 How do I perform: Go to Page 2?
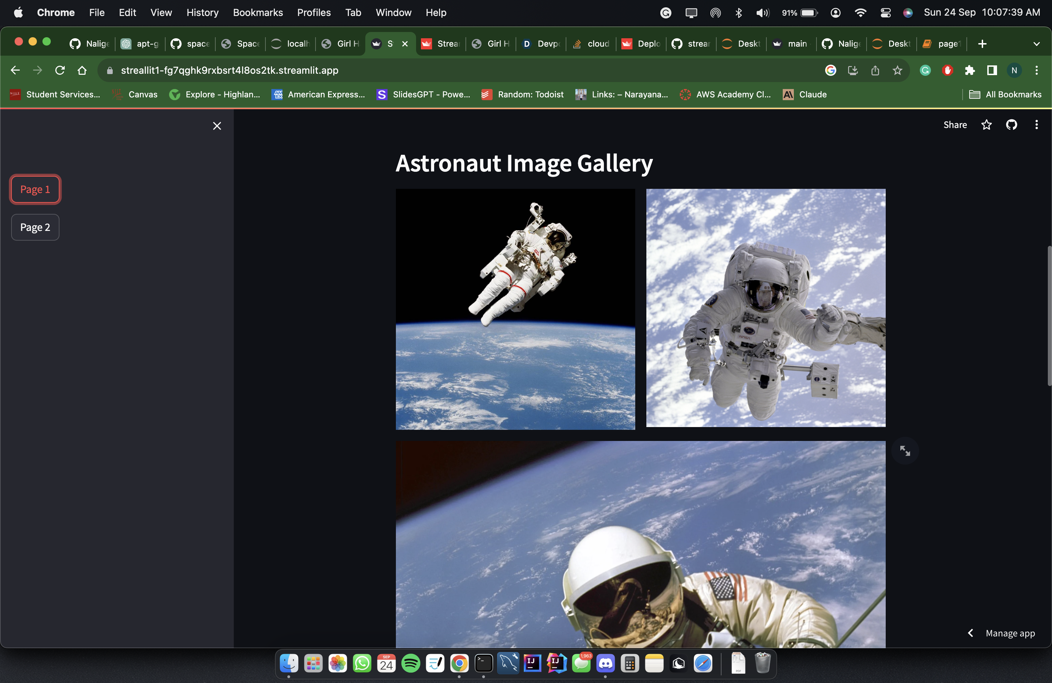point(35,227)
